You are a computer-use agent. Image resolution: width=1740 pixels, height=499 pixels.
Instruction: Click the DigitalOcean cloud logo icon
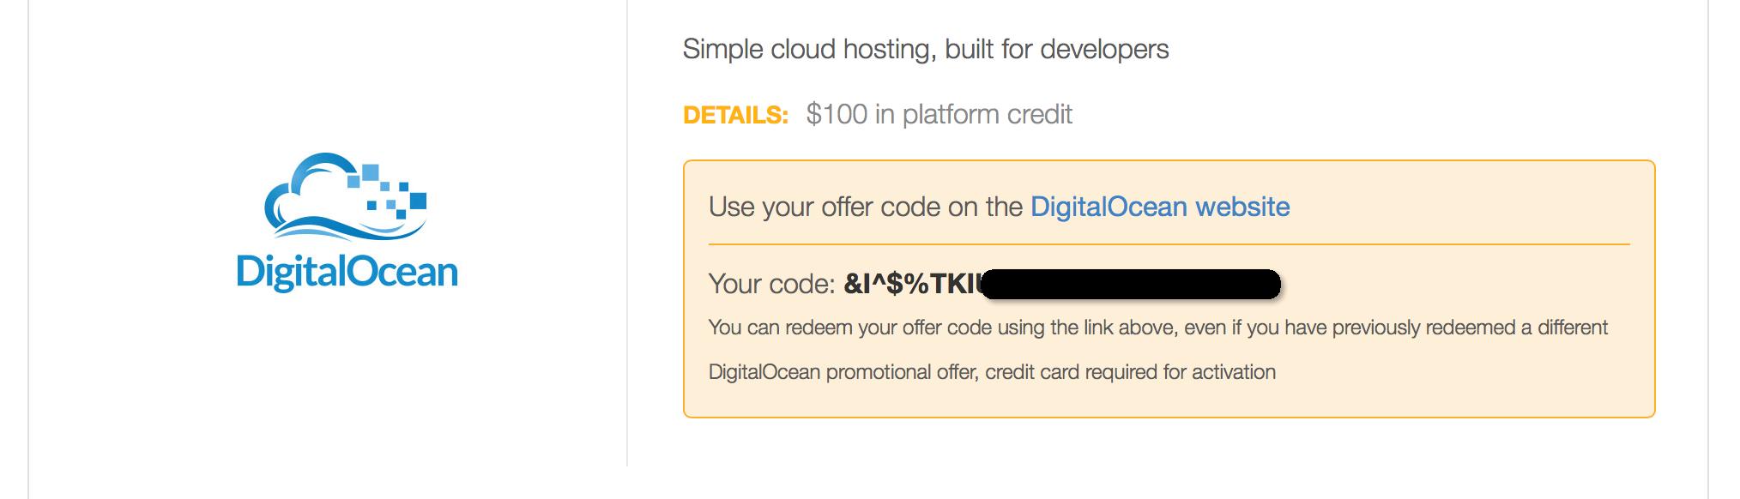pos(346,196)
